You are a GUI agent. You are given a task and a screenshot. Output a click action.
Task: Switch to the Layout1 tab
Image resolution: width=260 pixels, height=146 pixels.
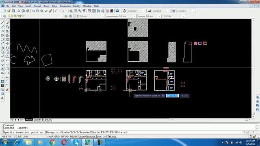pos(37,120)
